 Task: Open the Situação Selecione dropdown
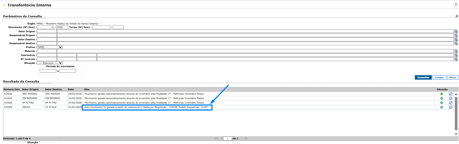pos(50,63)
